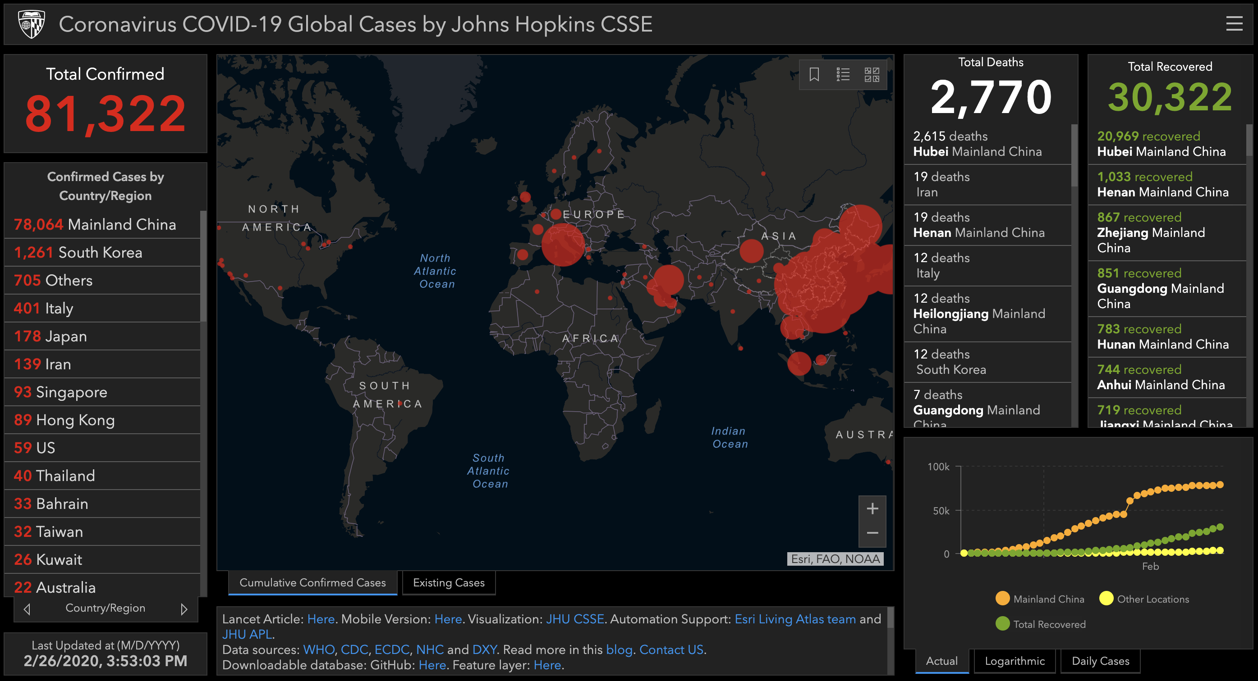Click the Contact US link
This screenshot has width=1258, height=681.
(x=671, y=649)
